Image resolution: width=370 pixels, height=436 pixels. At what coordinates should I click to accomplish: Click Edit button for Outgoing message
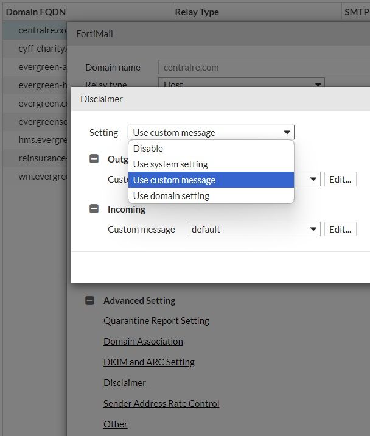click(340, 180)
